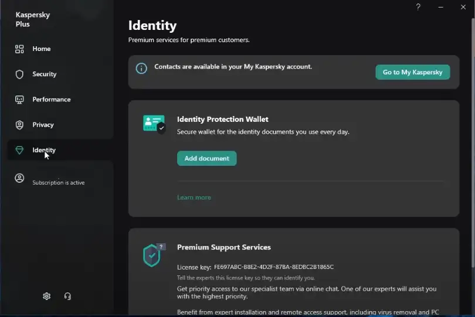Follow the Learn more link

pyautogui.click(x=194, y=197)
